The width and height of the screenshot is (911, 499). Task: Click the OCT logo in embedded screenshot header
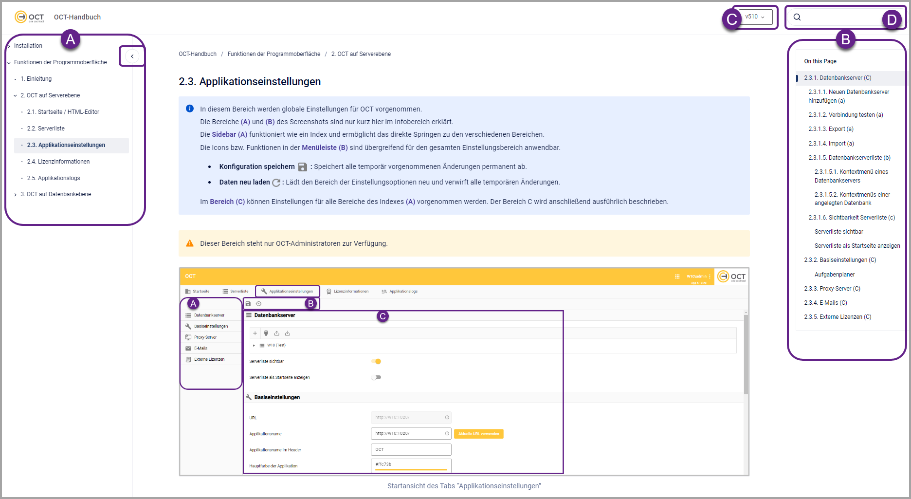coord(731,277)
